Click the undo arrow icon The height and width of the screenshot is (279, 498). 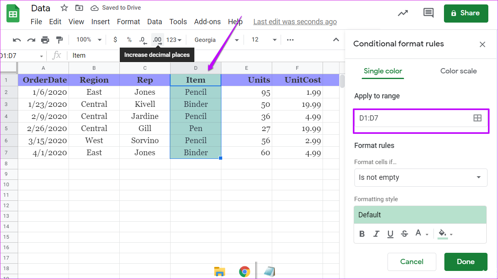click(17, 40)
